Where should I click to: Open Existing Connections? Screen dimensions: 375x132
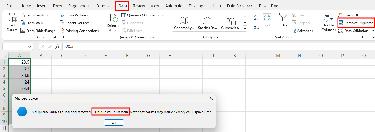pyautogui.click(x=79, y=31)
